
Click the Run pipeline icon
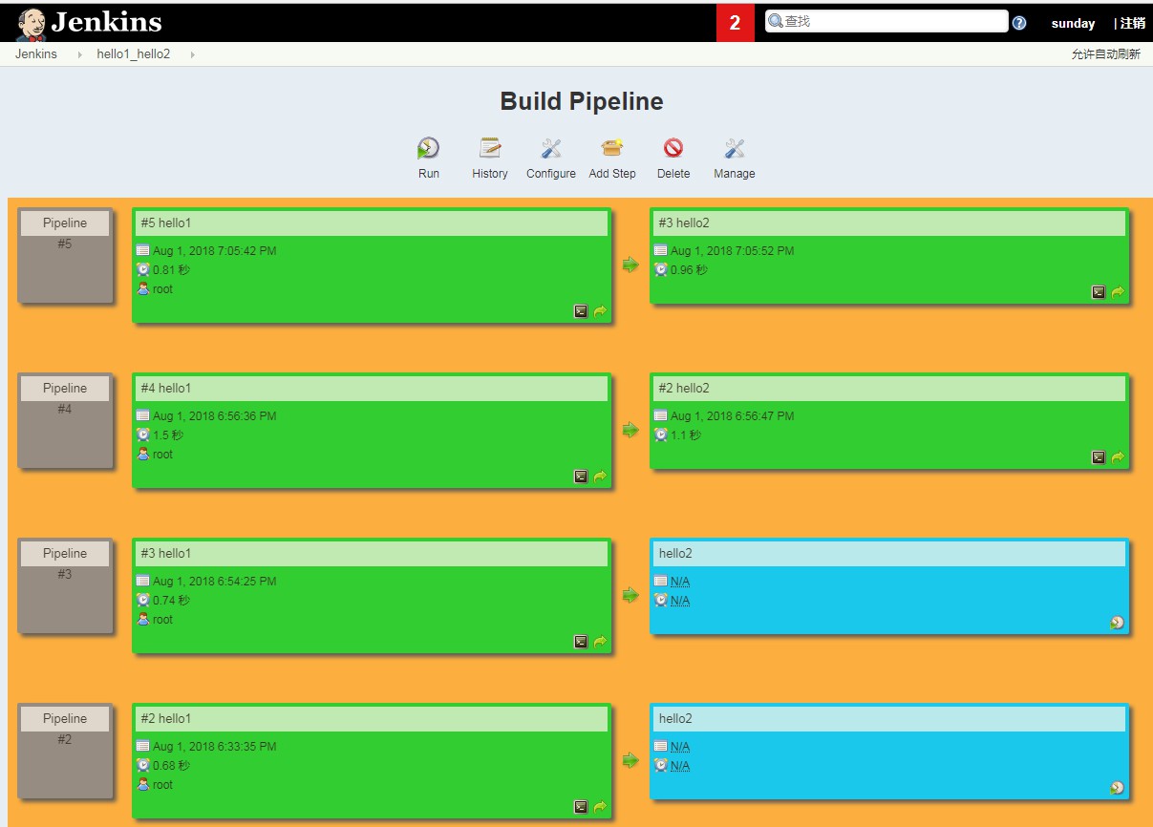point(428,149)
